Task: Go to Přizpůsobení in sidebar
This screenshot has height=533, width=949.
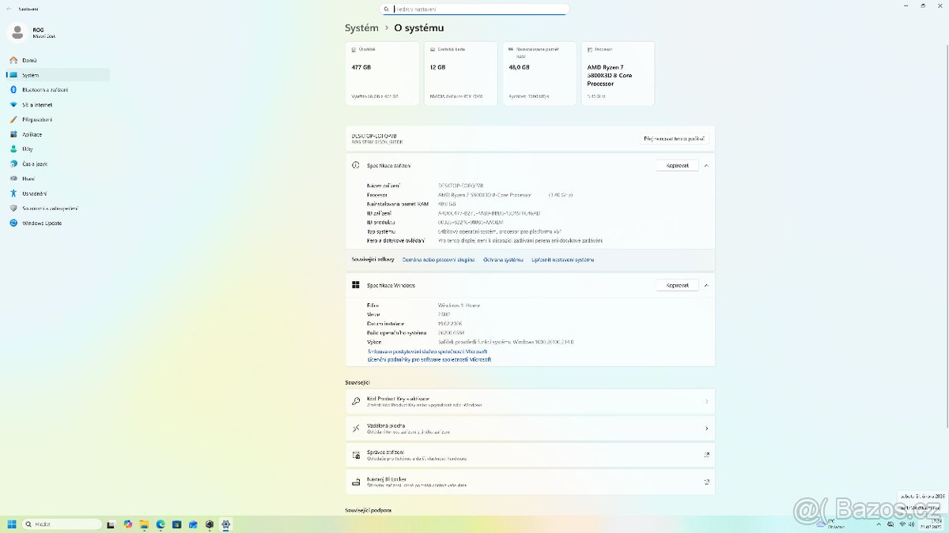Action: pyautogui.click(x=36, y=119)
